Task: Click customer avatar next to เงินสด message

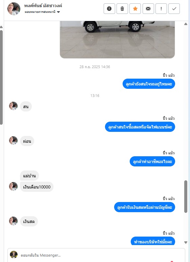Action: 13,221
